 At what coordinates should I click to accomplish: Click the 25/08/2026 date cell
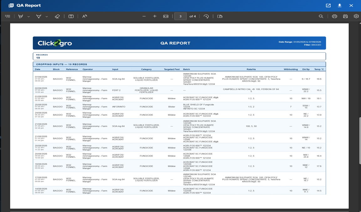(41, 105)
